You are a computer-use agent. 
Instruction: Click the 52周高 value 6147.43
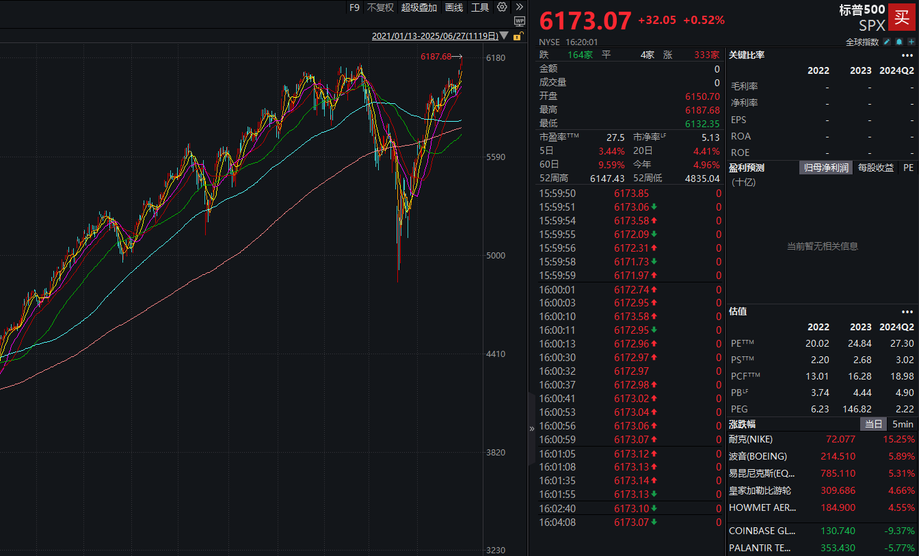click(607, 178)
